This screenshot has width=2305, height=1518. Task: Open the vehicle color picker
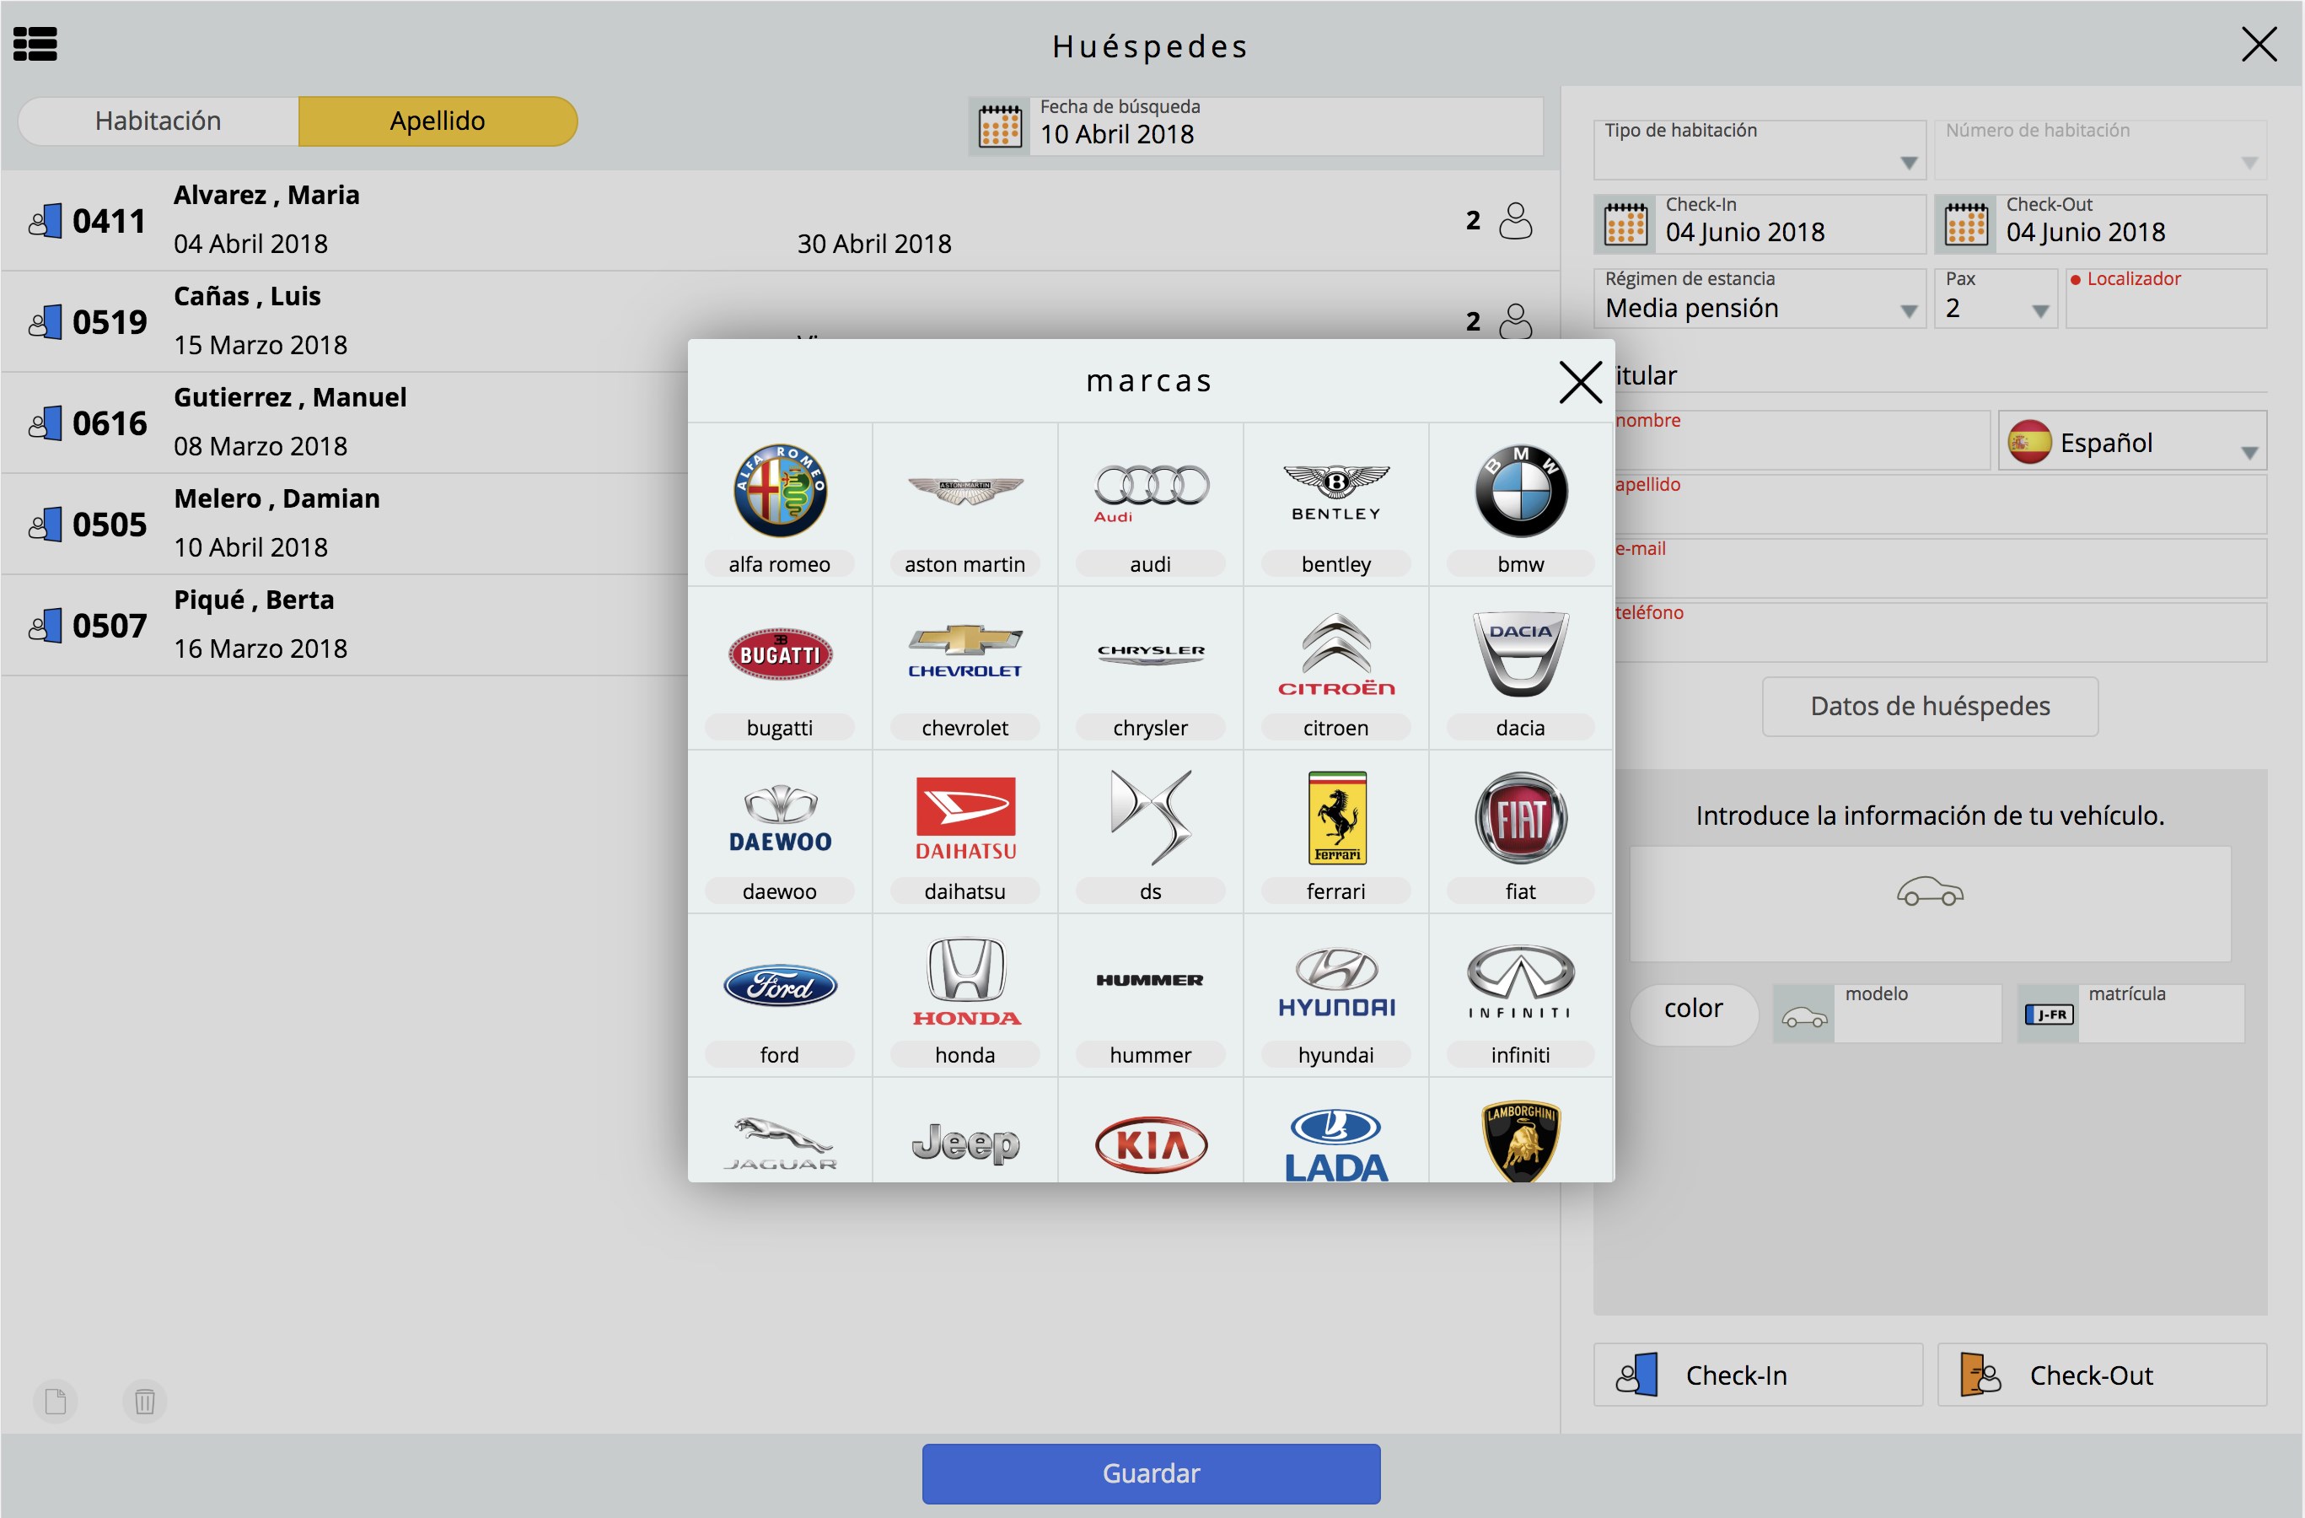1693,1009
